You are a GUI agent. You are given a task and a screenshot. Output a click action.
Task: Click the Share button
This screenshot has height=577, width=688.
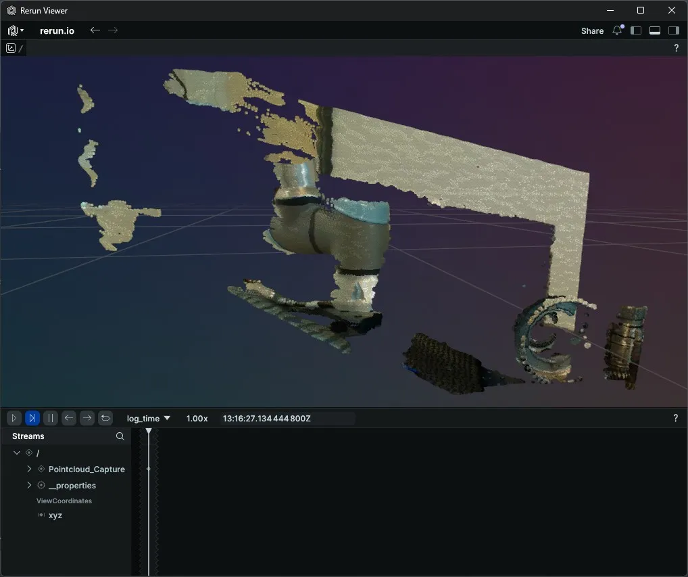(x=592, y=30)
